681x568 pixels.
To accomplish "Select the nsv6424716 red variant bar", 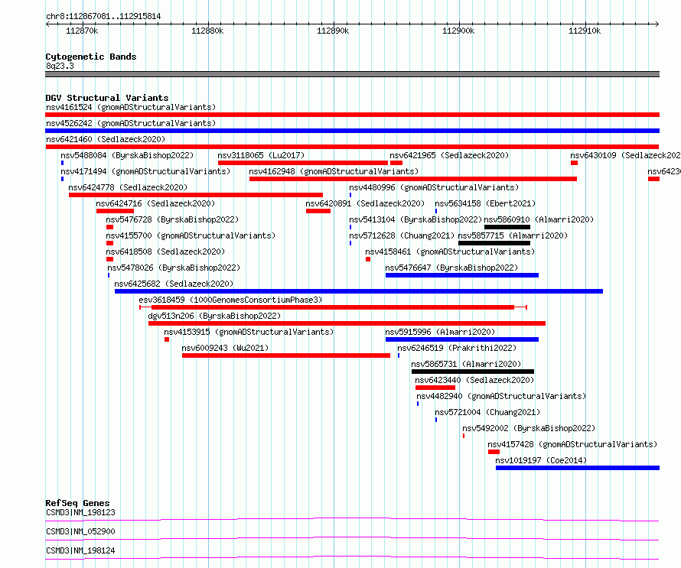I will pyautogui.click(x=115, y=211).
